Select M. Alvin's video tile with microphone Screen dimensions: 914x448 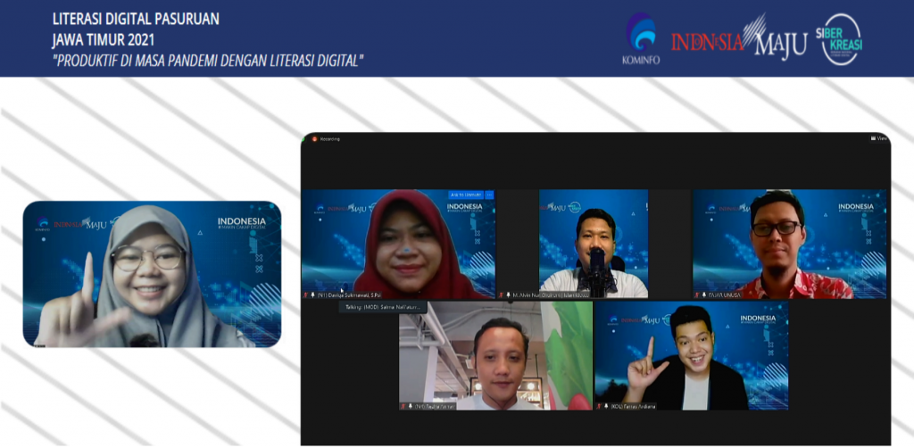point(594,243)
